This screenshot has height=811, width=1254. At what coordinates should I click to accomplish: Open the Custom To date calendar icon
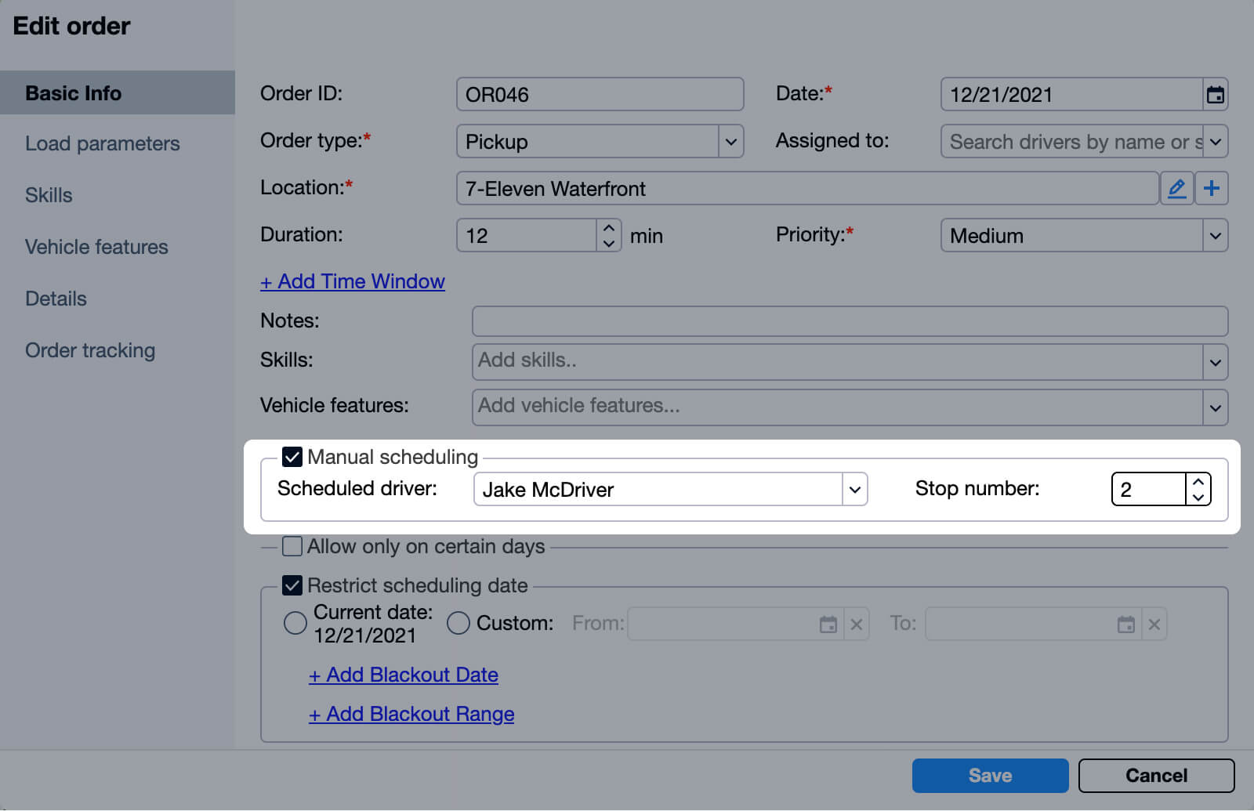pos(1125,625)
